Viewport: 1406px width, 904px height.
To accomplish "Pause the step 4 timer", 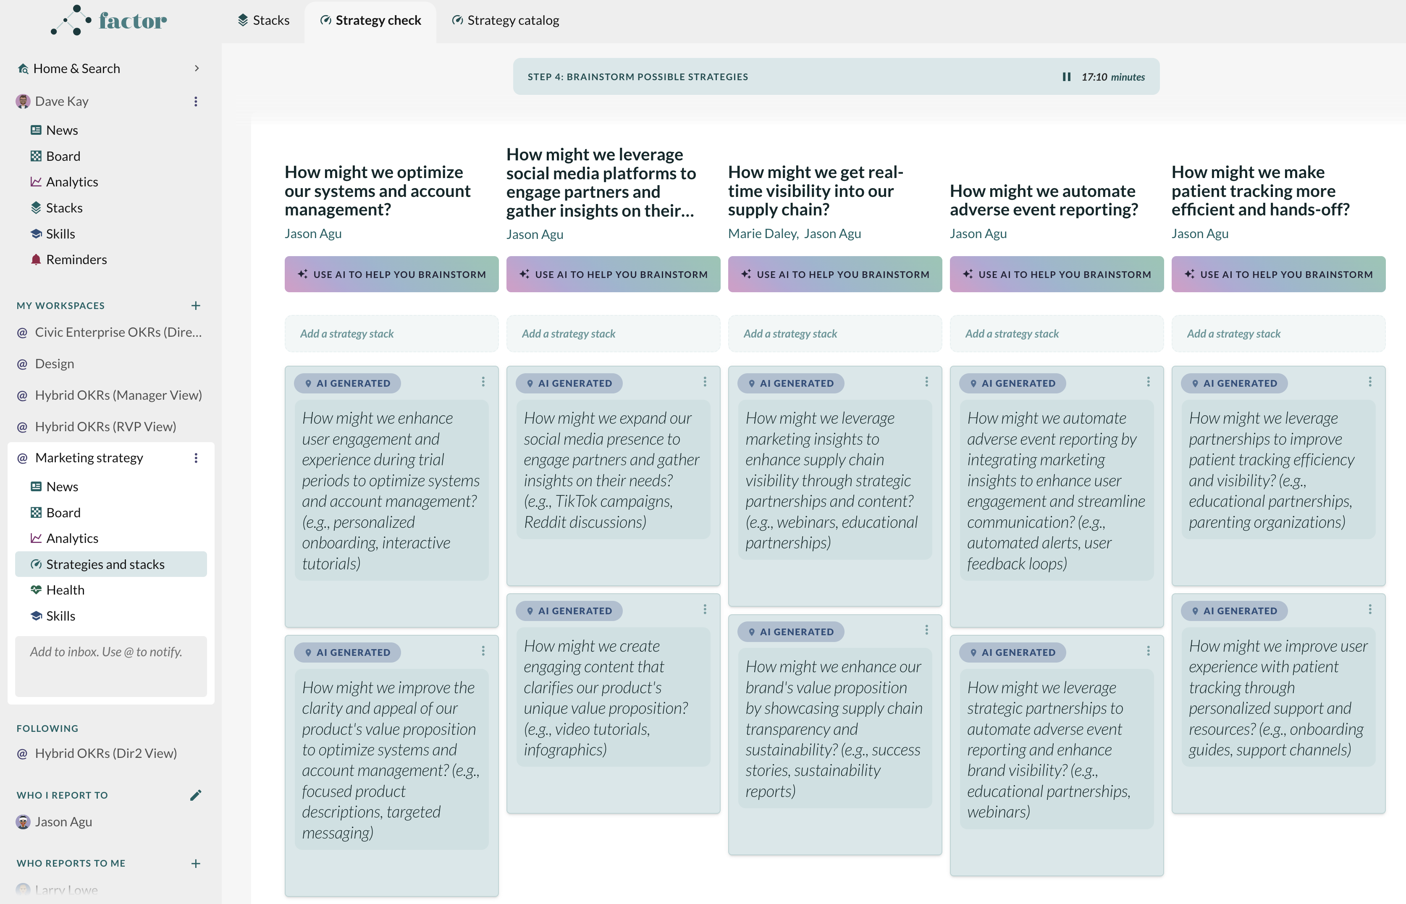I will [x=1066, y=77].
